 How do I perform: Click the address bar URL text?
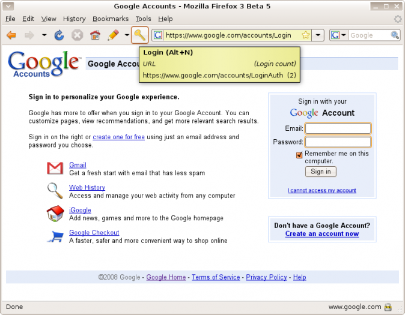coord(228,35)
